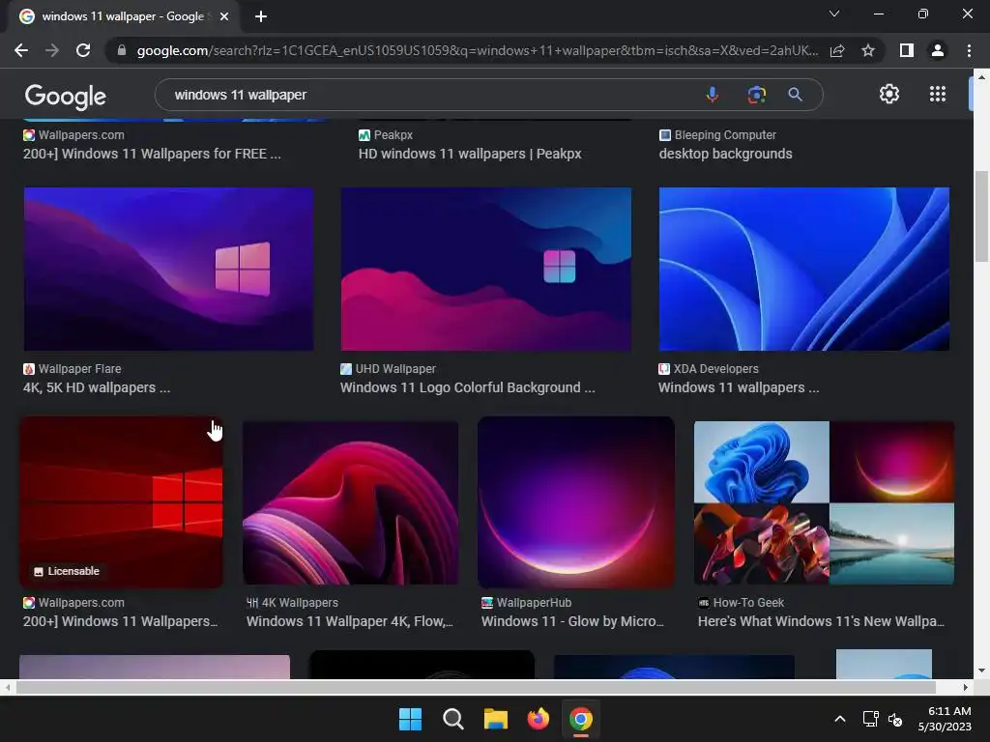The image size is (990, 742).
Task: Open Google quick settings gear
Action: 889,94
